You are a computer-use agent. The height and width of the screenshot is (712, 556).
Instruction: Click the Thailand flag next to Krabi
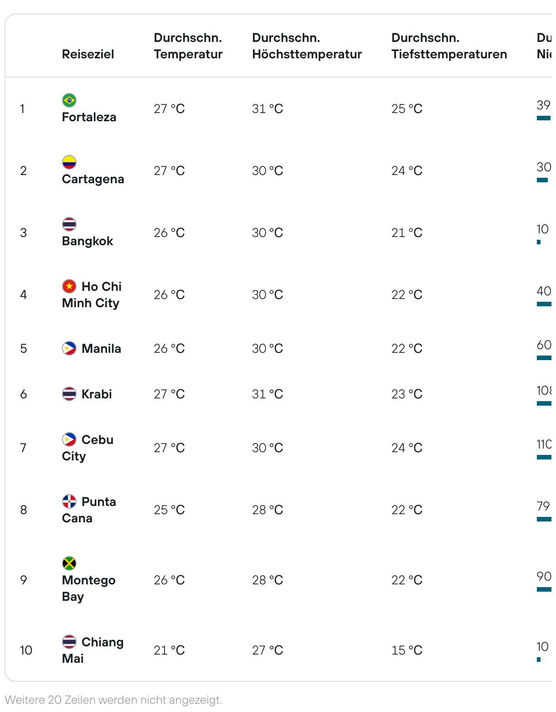(x=69, y=394)
